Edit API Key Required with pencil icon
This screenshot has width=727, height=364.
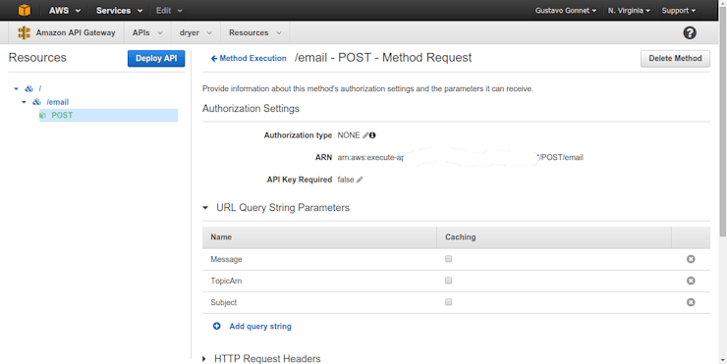click(360, 180)
